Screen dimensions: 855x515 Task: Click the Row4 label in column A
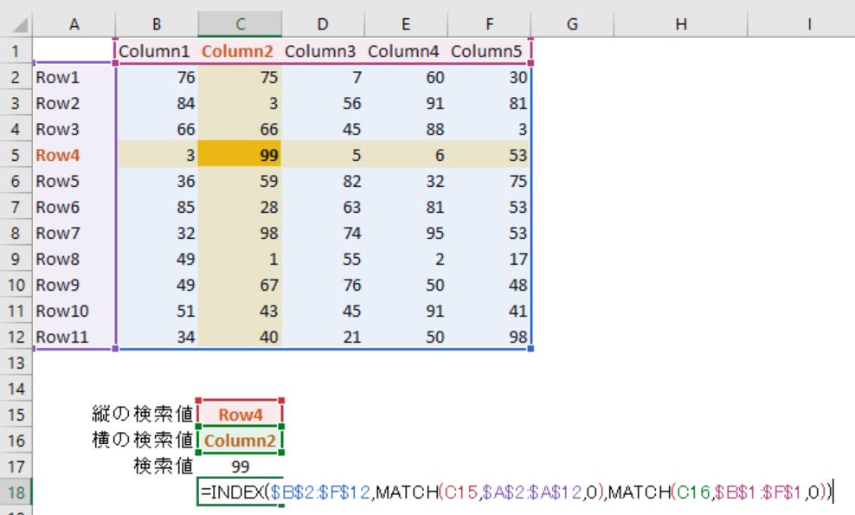coord(74,155)
